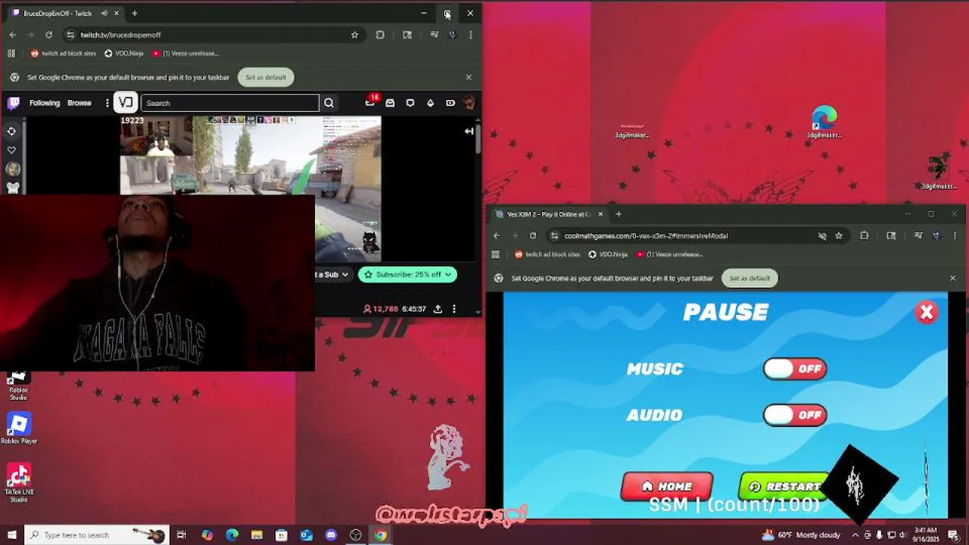Screen dimensions: 969x545
Task: Click the green RESTART button
Action: coord(784,487)
